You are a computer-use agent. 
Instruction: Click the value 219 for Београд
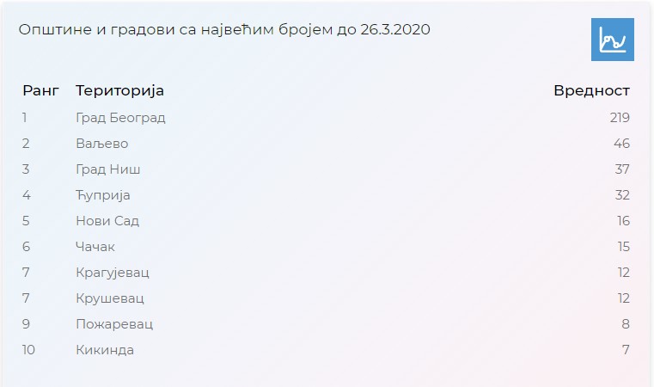point(620,118)
